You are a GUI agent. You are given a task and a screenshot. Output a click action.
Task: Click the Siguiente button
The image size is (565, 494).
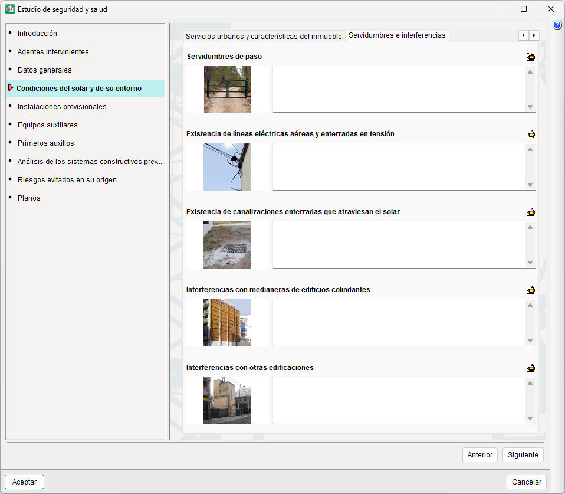[x=523, y=455]
